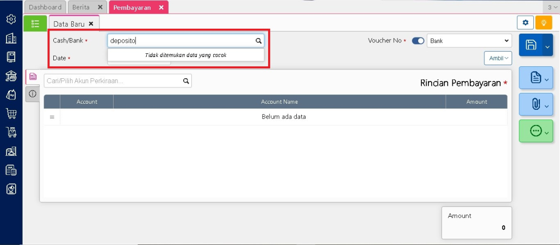Open the Bank voucher type dropdown

[469, 41]
